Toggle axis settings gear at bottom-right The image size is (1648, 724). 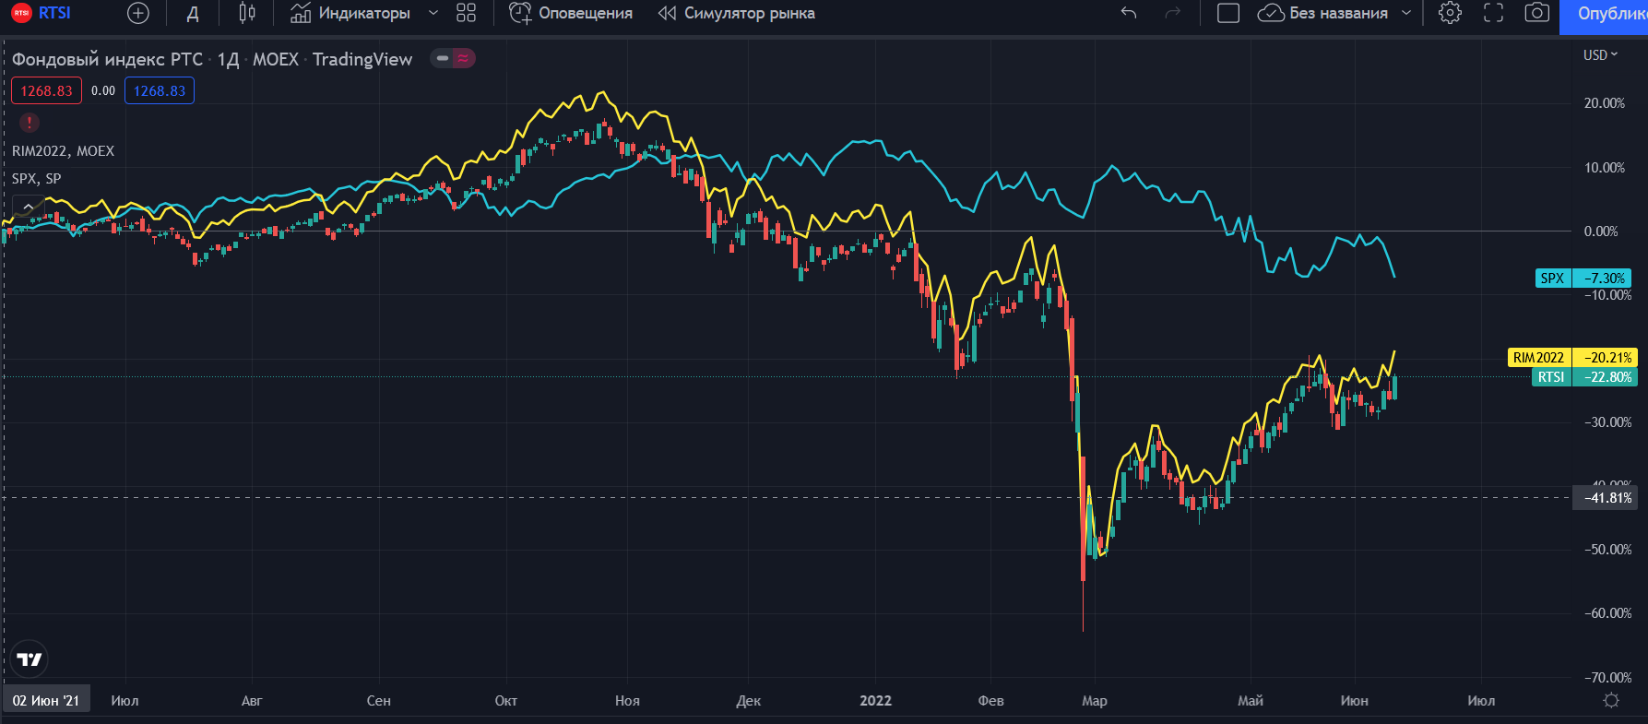tap(1610, 700)
